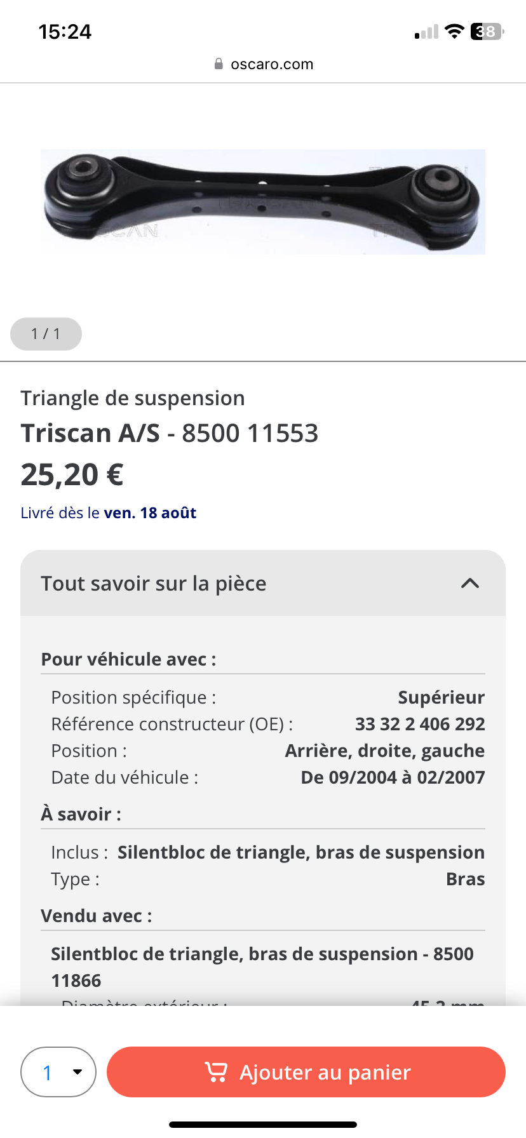526x1138 pixels.
Task: Collapse the 'Tout savoir sur la pièce' chevron
Action: (469, 583)
